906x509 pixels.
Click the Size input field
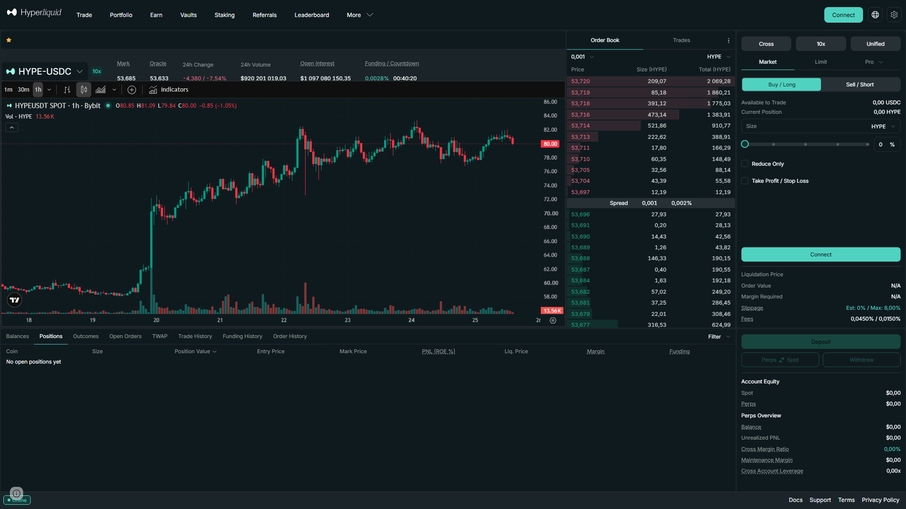[x=821, y=127]
